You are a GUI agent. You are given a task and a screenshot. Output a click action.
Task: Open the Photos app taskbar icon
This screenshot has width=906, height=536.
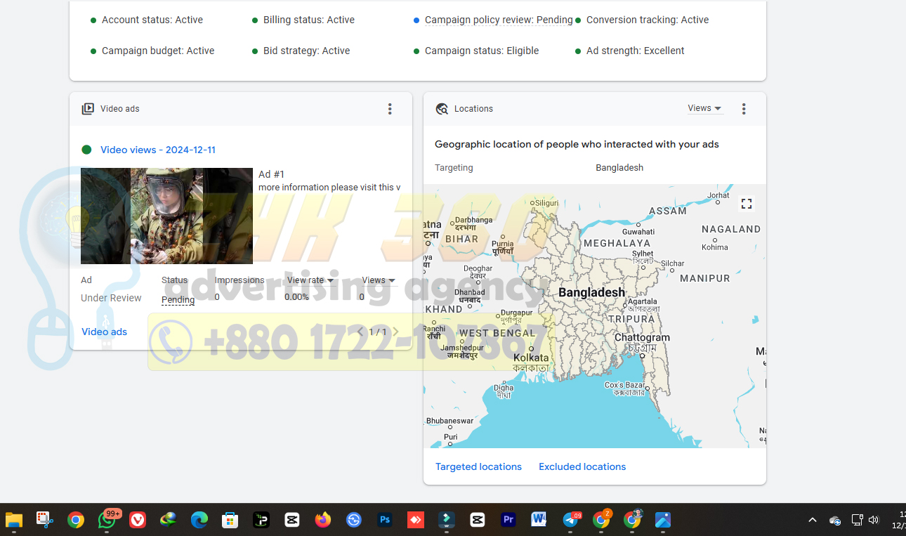(663, 520)
